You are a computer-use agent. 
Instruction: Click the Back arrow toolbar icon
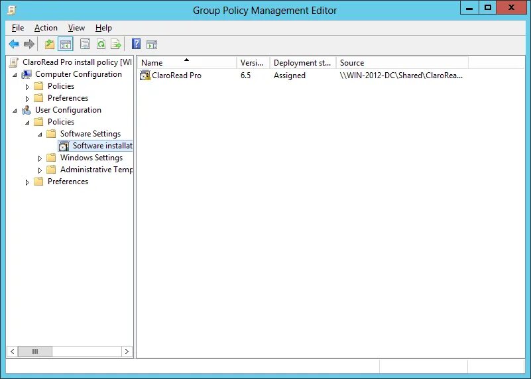coord(14,44)
